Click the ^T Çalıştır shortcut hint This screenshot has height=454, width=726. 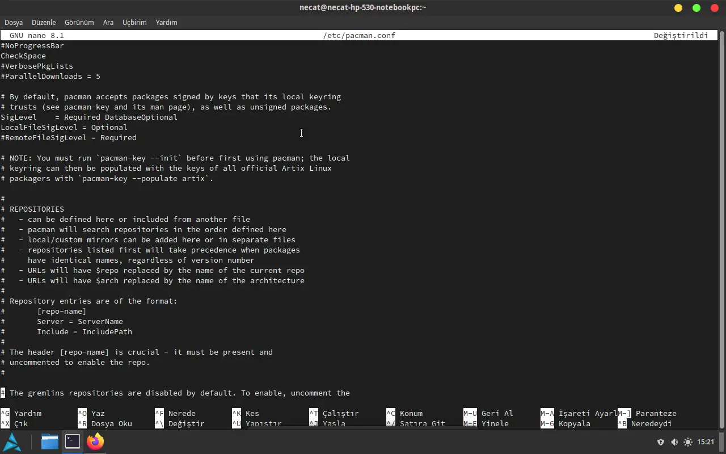click(x=334, y=414)
